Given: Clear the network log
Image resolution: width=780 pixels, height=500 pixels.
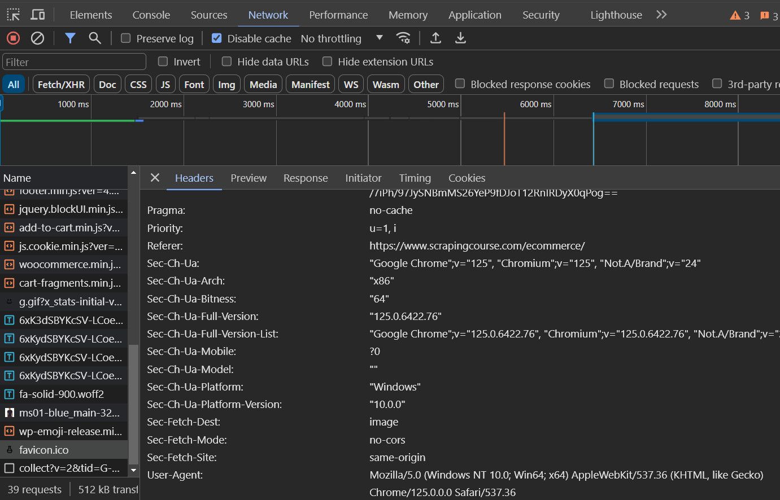Looking at the screenshot, I should click(37, 38).
